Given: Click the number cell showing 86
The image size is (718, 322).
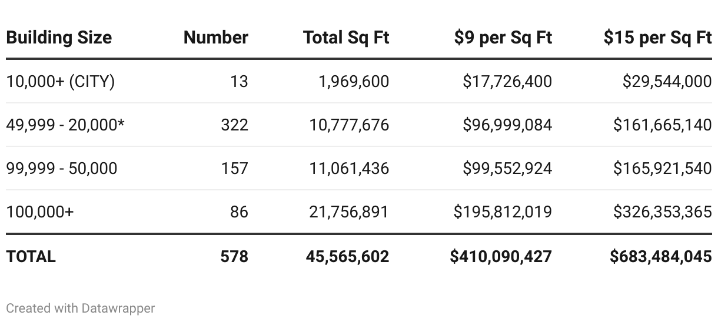Looking at the screenshot, I should (239, 212).
